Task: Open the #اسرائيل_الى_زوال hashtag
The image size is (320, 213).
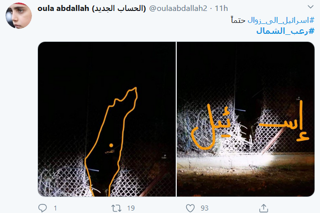Action: coord(281,20)
